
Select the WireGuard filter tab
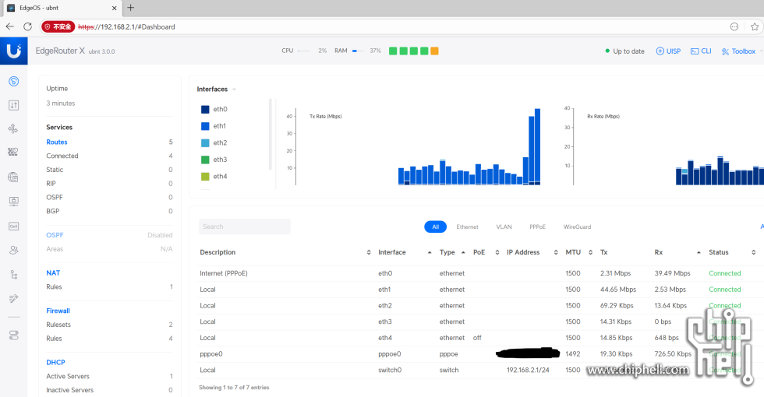pyautogui.click(x=577, y=227)
